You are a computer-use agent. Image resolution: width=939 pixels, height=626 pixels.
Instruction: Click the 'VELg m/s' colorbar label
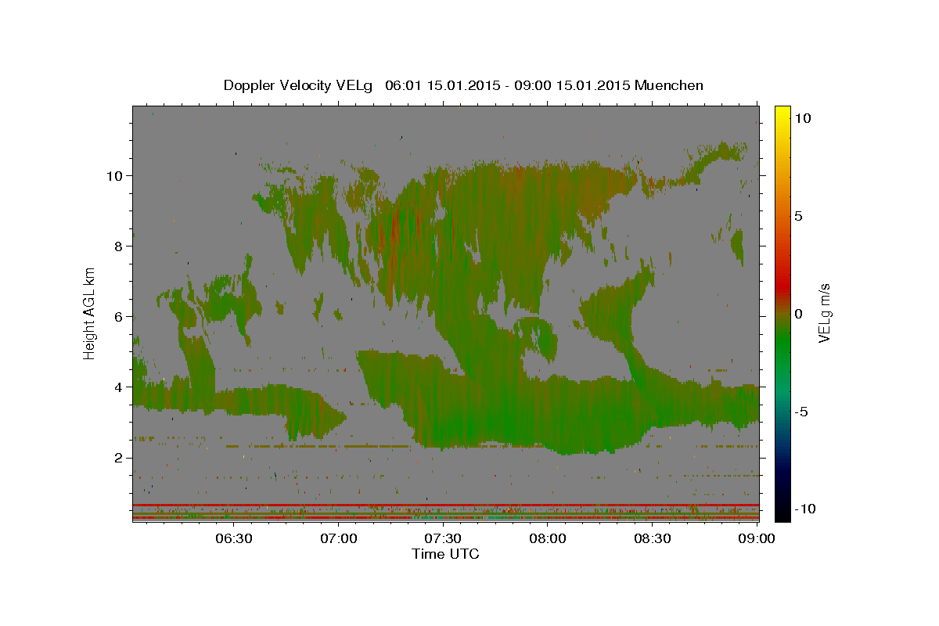pos(823,313)
